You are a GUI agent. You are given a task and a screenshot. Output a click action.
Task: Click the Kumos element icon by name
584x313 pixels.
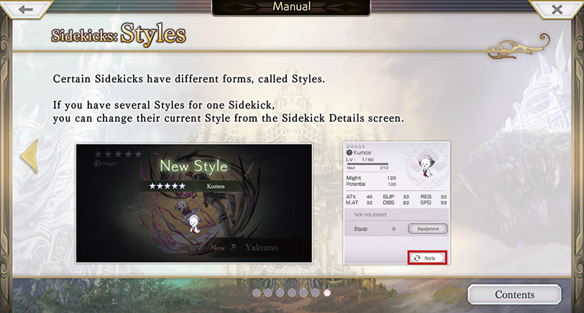[x=350, y=152]
